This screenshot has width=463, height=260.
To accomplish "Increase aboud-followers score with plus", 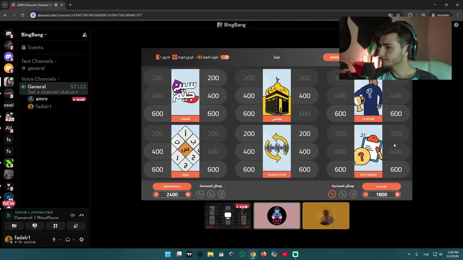I will click(x=188, y=195).
